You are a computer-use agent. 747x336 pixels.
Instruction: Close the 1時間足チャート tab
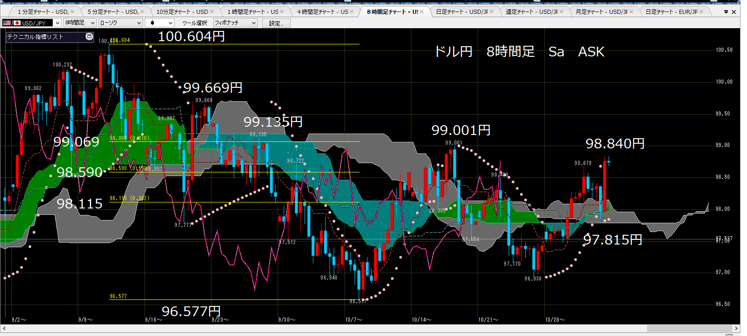pyautogui.click(x=282, y=12)
